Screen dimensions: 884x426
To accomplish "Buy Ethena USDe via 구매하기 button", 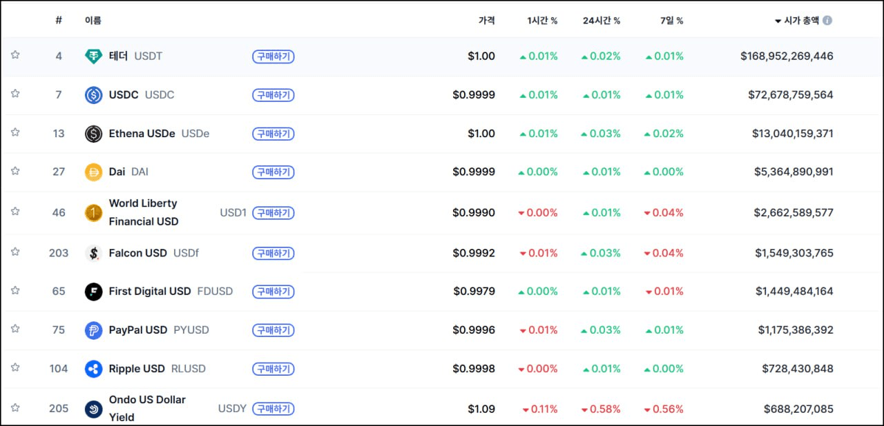I will click(x=273, y=134).
